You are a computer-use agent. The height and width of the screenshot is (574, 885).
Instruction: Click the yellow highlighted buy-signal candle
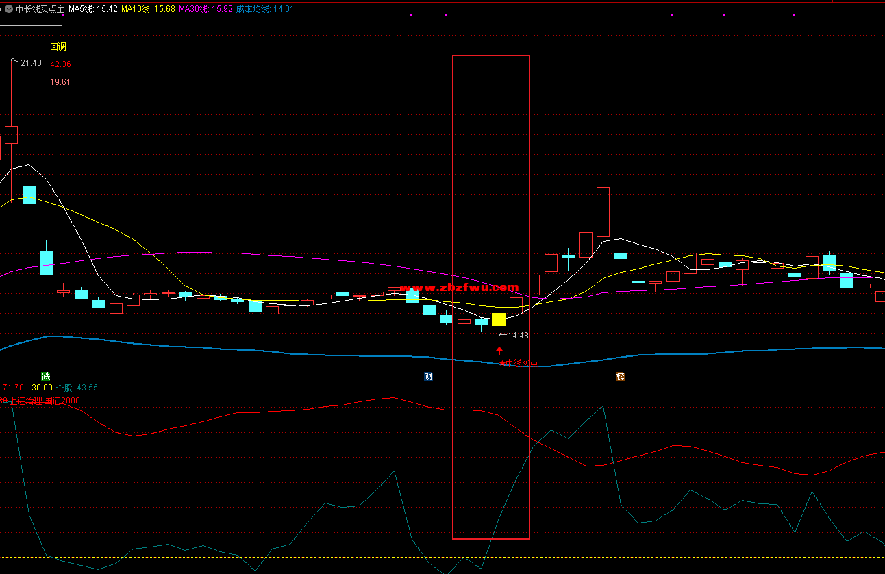click(499, 319)
